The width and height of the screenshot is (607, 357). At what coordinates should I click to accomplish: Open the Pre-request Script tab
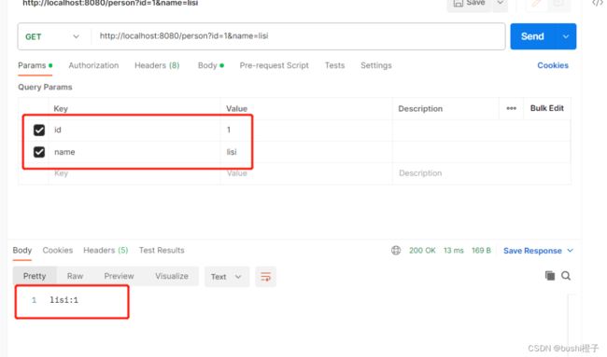pyautogui.click(x=274, y=65)
